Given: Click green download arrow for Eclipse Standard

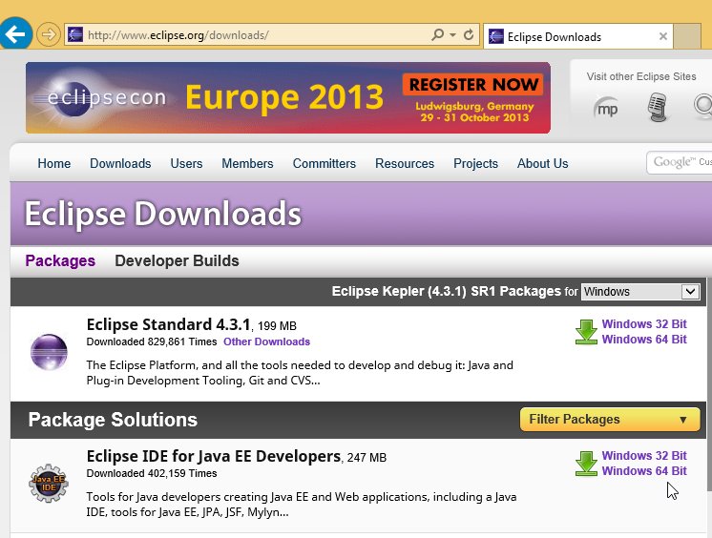Looking at the screenshot, I should (x=586, y=332).
